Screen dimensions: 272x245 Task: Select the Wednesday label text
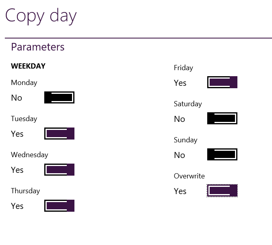pyautogui.click(x=29, y=155)
